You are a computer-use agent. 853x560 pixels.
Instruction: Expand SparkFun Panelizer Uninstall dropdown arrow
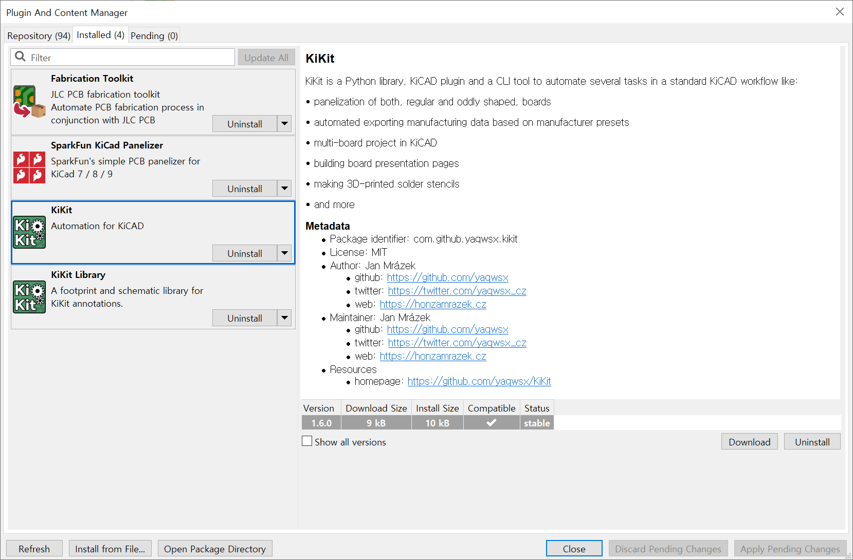tap(284, 189)
